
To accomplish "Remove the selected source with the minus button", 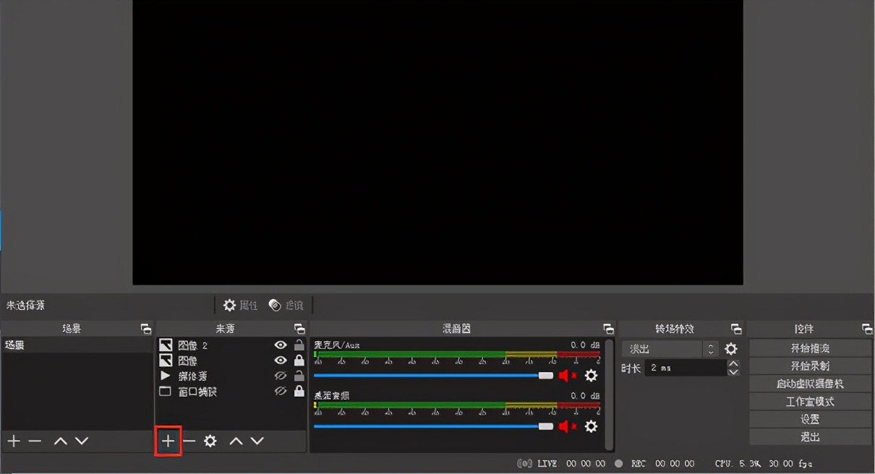I will tap(189, 441).
